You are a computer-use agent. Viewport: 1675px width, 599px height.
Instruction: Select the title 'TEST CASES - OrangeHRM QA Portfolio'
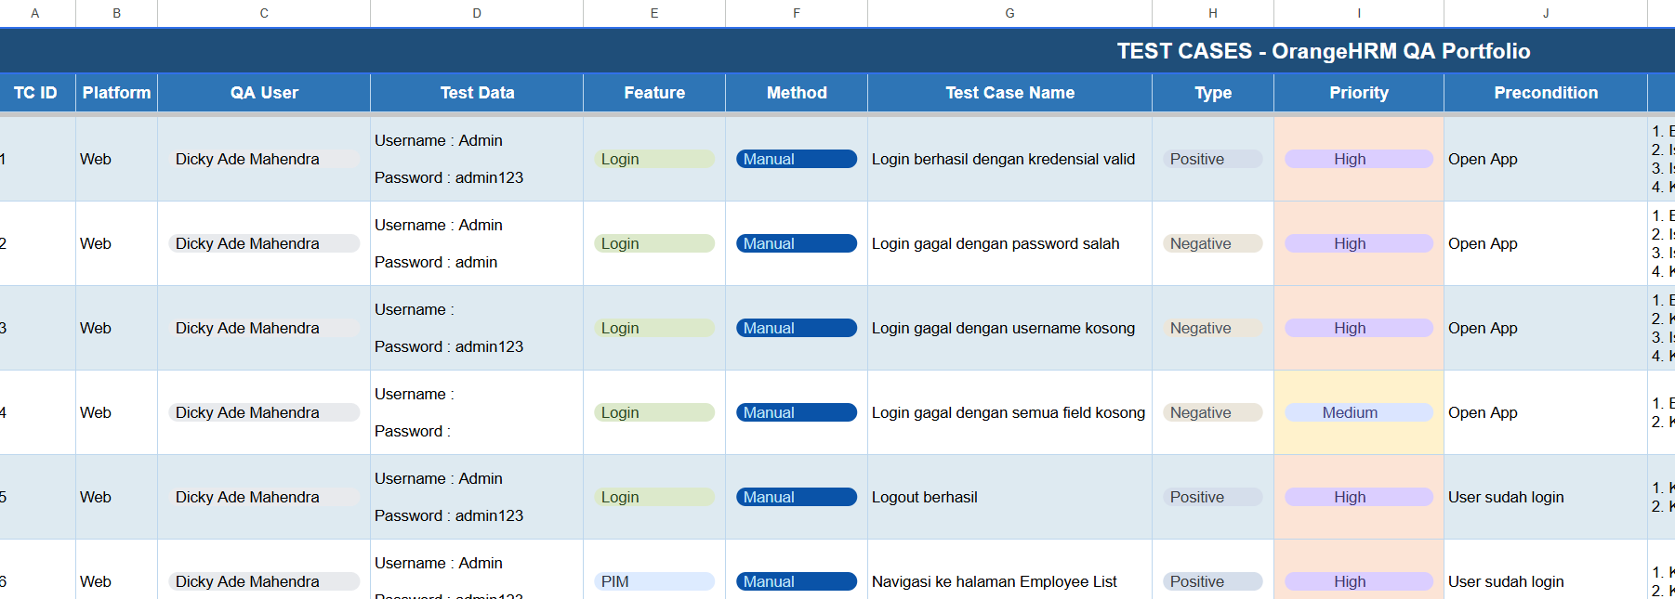click(x=1324, y=51)
